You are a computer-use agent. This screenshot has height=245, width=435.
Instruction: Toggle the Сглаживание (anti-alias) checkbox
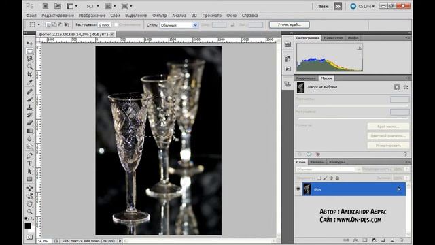116,24
